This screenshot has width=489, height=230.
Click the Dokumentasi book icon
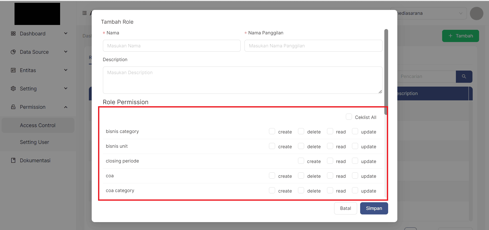pos(13,160)
